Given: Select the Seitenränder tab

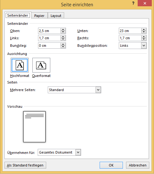Looking at the screenshot, I should point(18,15).
